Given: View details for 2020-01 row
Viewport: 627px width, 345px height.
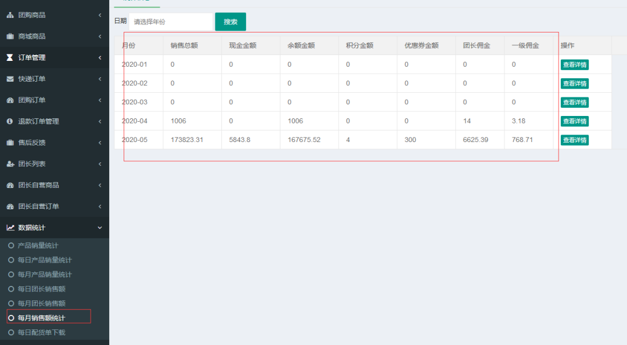Looking at the screenshot, I should 574,64.
